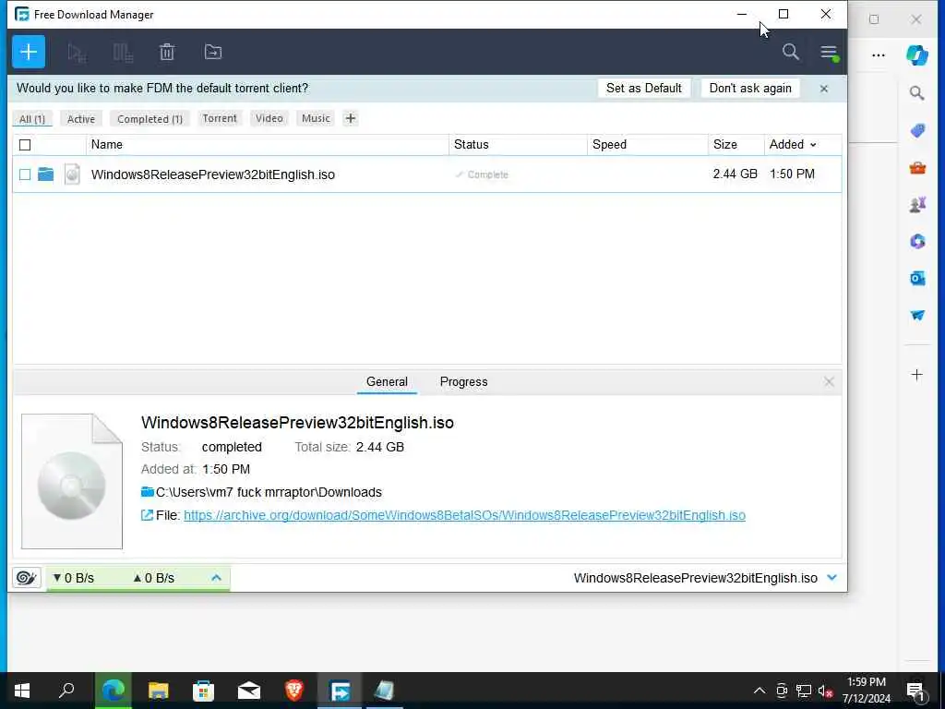Viewport: 945px width, 709px height.
Task: Open the Downloads folder path
Action: click(x=269, y=492)
